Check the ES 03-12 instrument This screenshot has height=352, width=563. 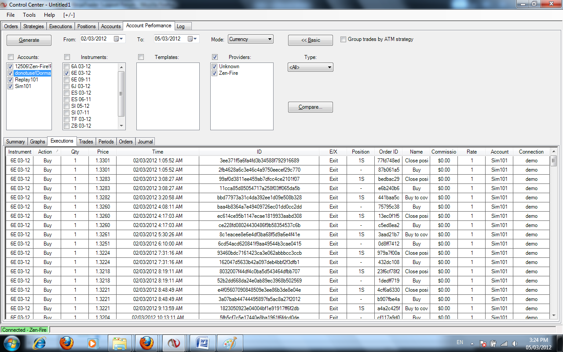pos(67,93)
